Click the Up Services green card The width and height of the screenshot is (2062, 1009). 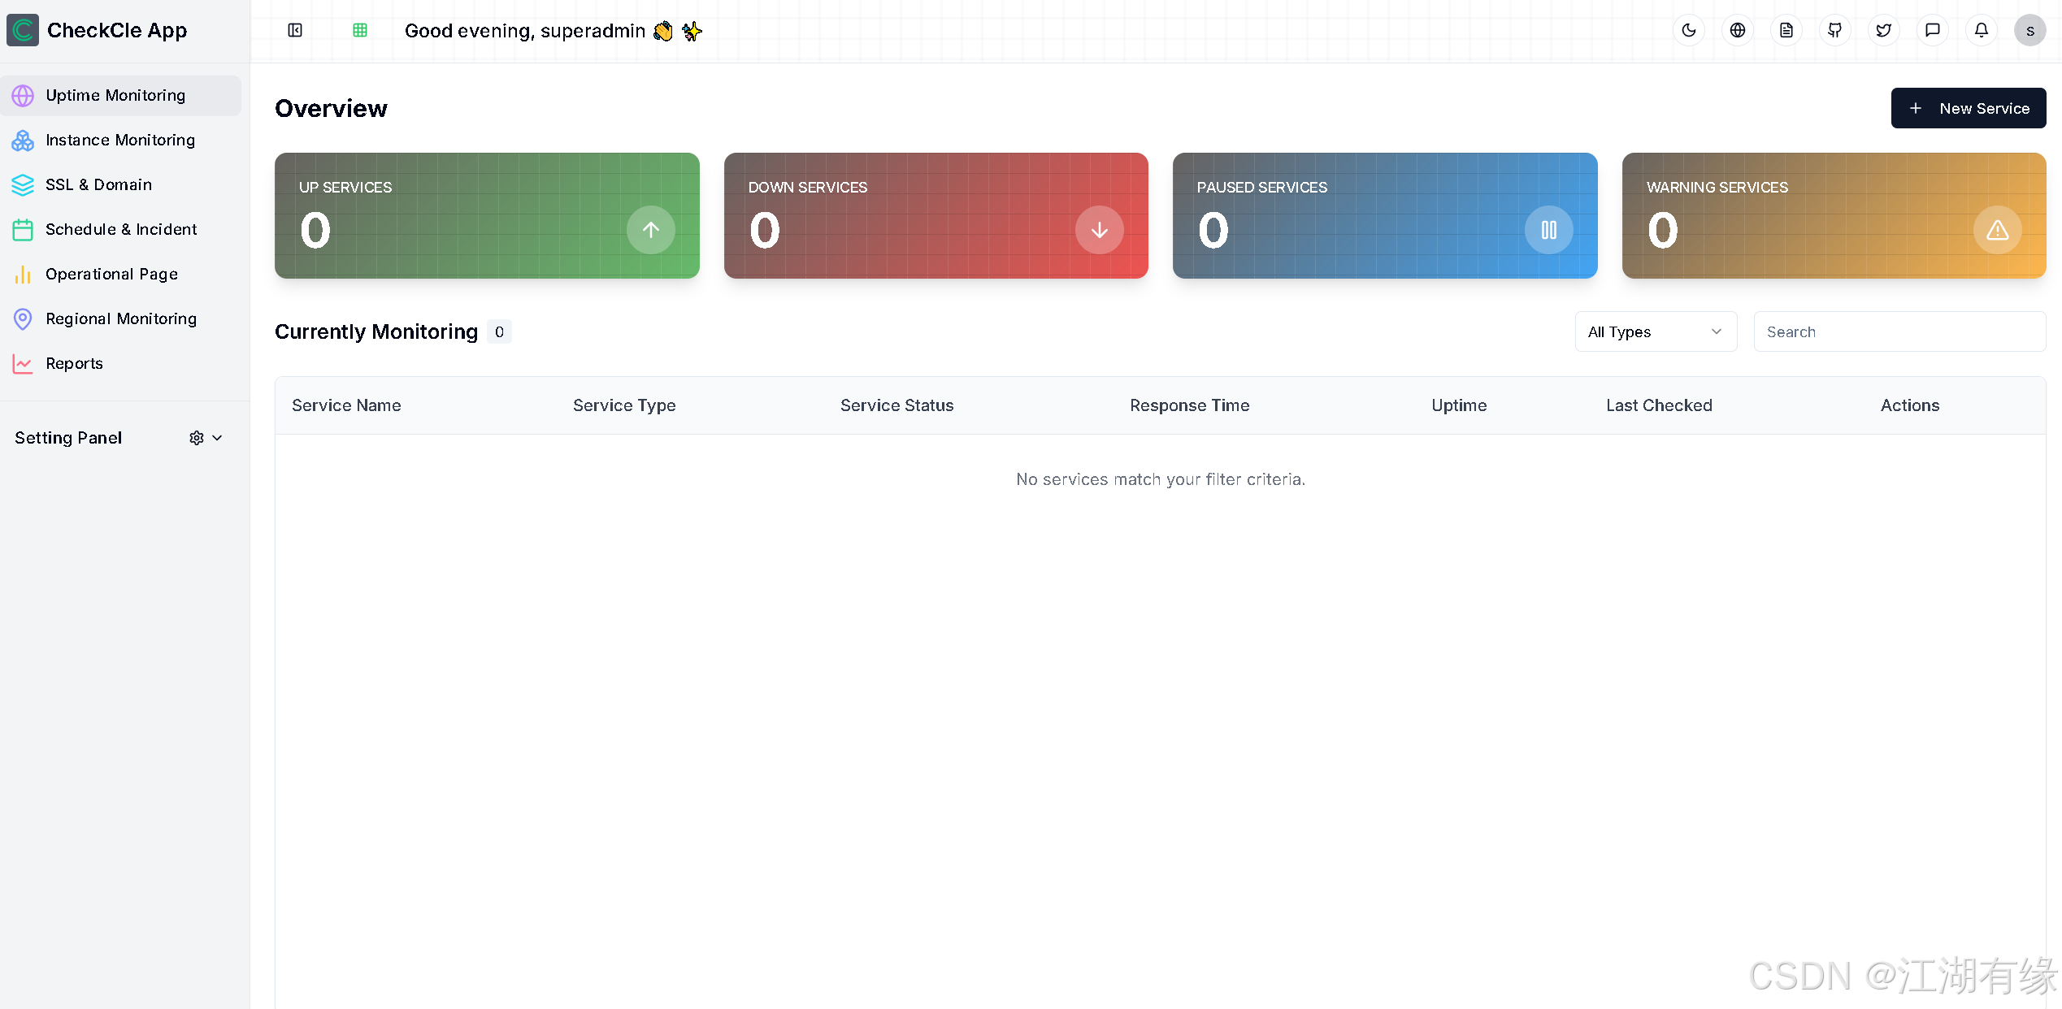(x=486, y=215)
